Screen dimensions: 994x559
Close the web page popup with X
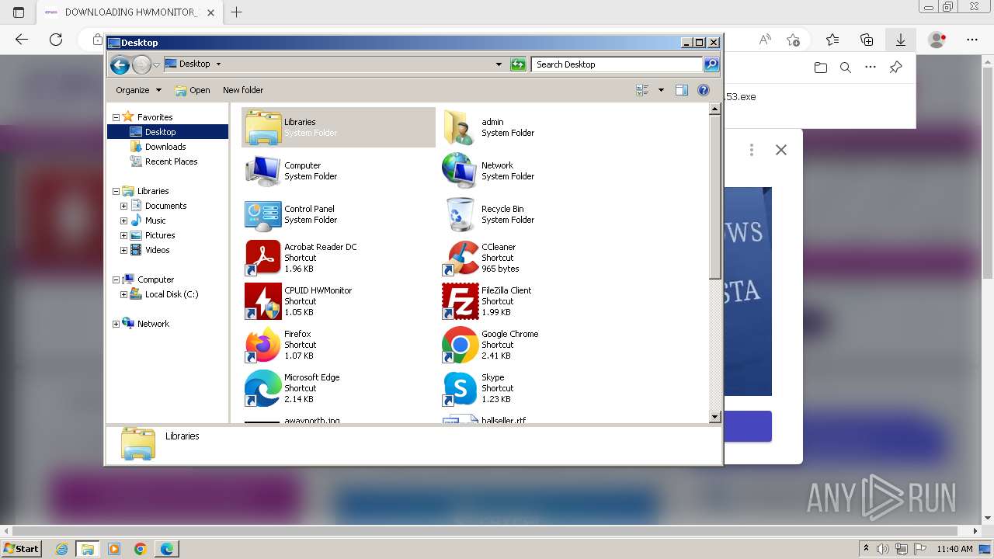click(781, 150)
